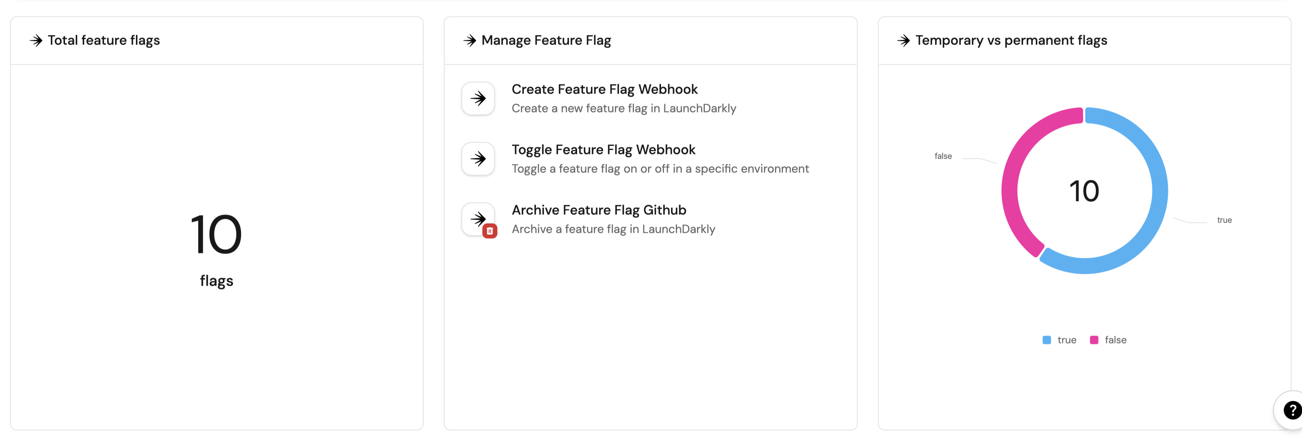
Task: Open the Create Feature Flag Webhook action
Action: tap(605, 90)
